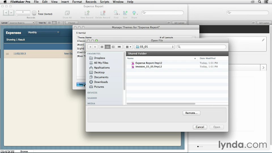The width and height of the screenshot is (272, 153).
Task: Click the Show All toolbar icon
Action: pos(67,13)
